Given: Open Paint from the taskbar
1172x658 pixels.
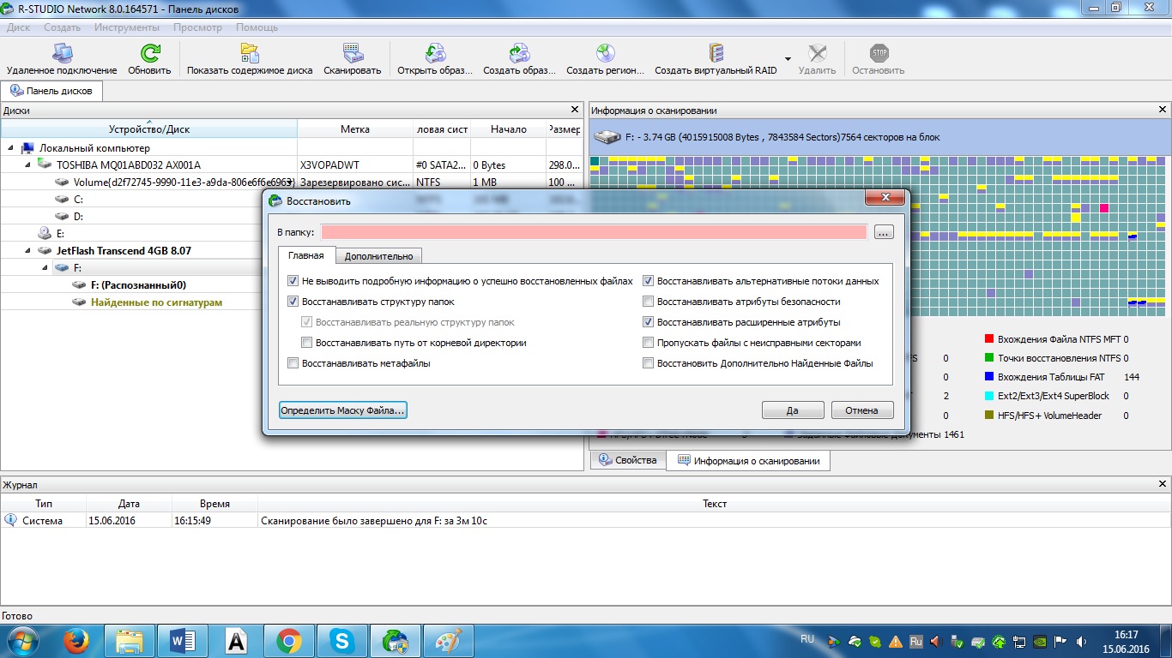Looking at the screenshot, I should (448, 641).
